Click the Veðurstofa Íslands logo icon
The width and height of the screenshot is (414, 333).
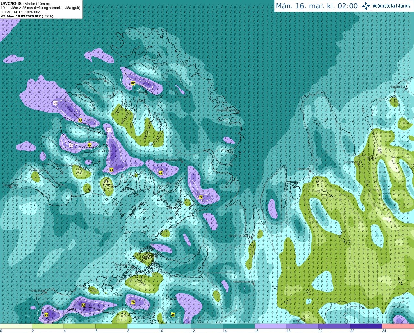tap(366, 6)
